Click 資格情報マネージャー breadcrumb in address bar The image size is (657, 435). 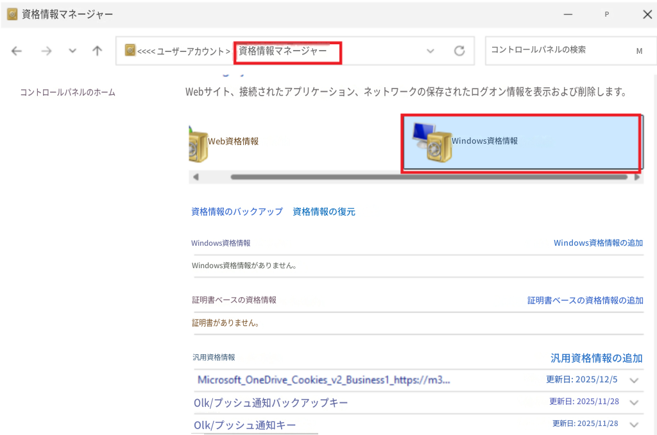283,51
